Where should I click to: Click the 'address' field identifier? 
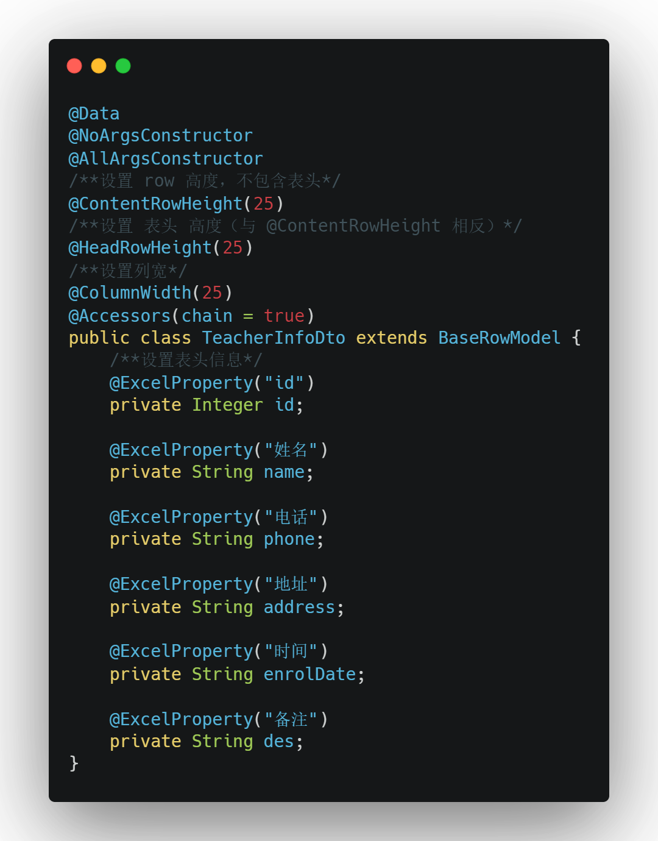[299, 608]
